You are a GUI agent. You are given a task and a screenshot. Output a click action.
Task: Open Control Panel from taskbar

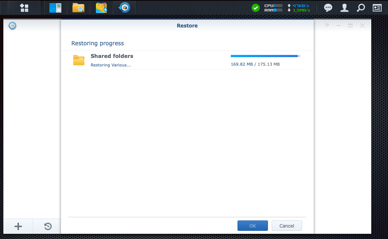click(x=55, y=8)
